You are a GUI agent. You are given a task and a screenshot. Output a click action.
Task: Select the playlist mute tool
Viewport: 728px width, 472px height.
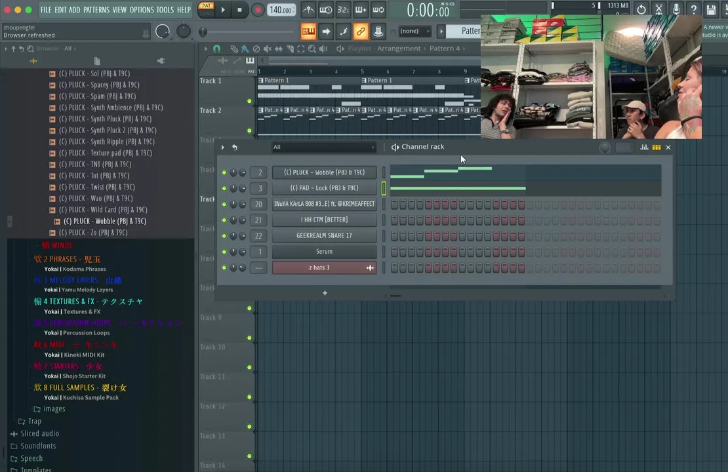point(268,49)
